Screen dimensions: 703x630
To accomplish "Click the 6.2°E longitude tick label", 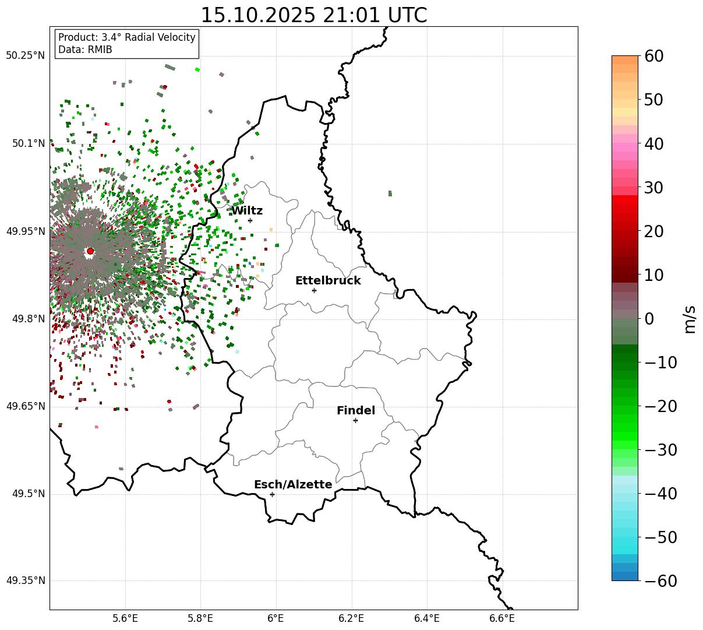I will [x=352, y=618].
